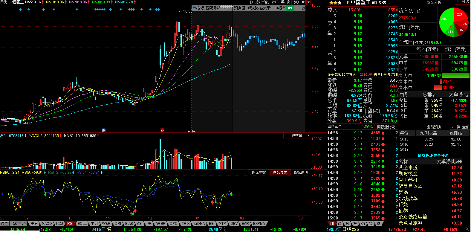Click the R margin-trading icon before stock name
Image resolution: width=471 pixels, height=232 pixels.
pos(348,3)
